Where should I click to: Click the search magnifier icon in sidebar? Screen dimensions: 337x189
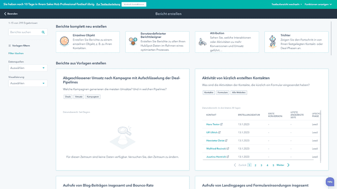pos(43,32)
